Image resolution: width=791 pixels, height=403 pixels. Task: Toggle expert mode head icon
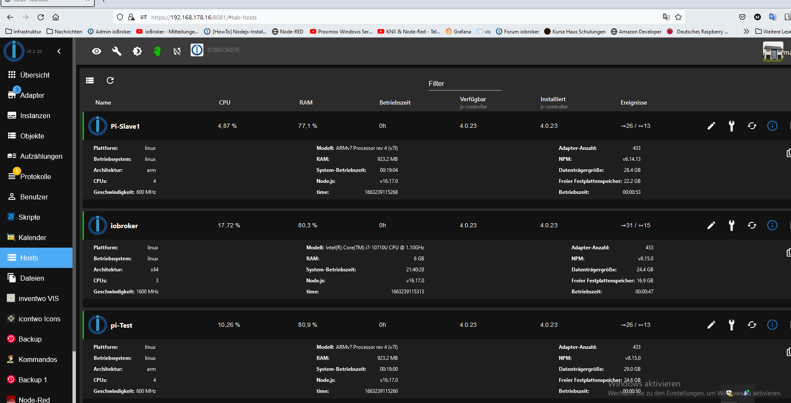tap(157, 51)
